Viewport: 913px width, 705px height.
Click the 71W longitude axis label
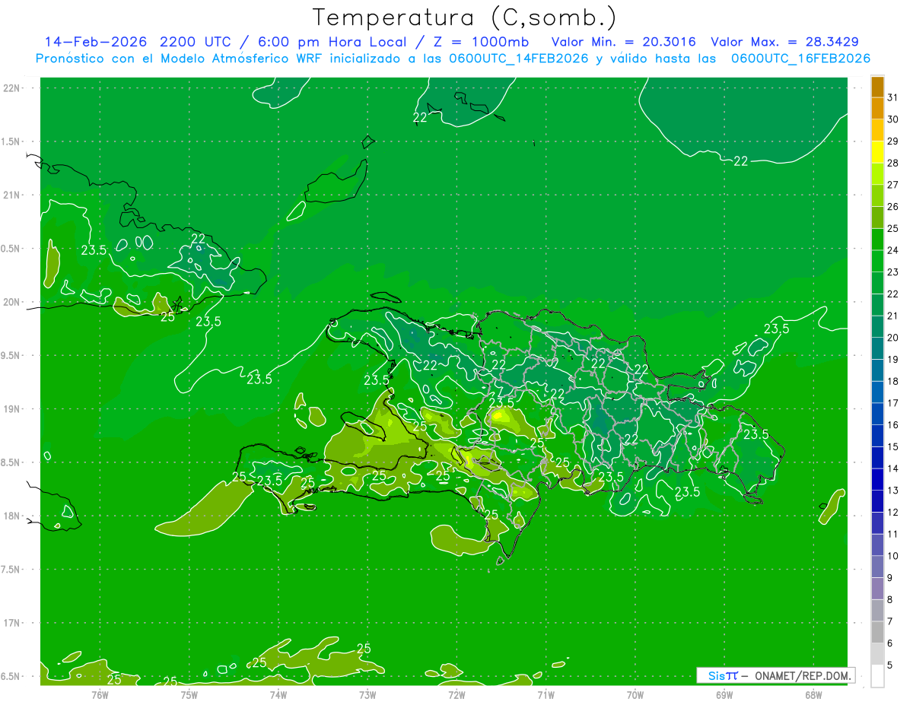546,694
